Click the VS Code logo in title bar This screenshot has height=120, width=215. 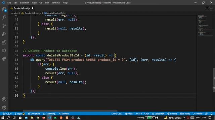pos(3,3)
